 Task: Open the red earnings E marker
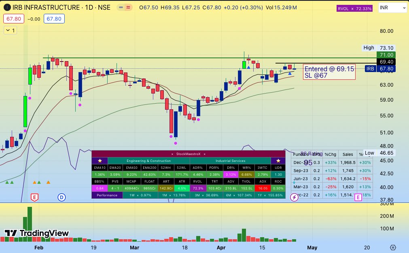pos(34,198)
